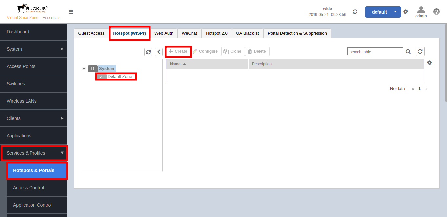Switch to the Hotspot 2.0 tab

[x=216, y=33]
